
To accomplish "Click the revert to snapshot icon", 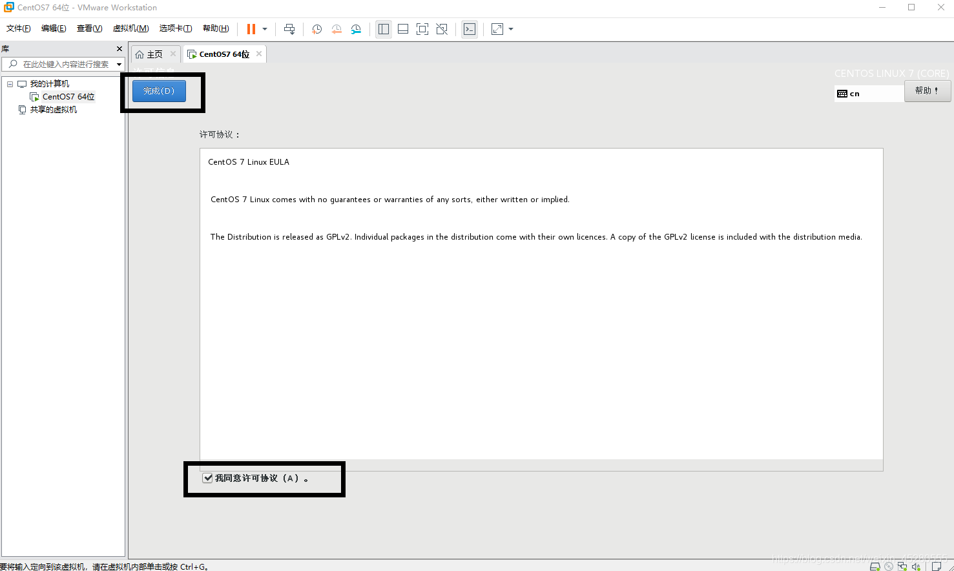I will point(337,29).
